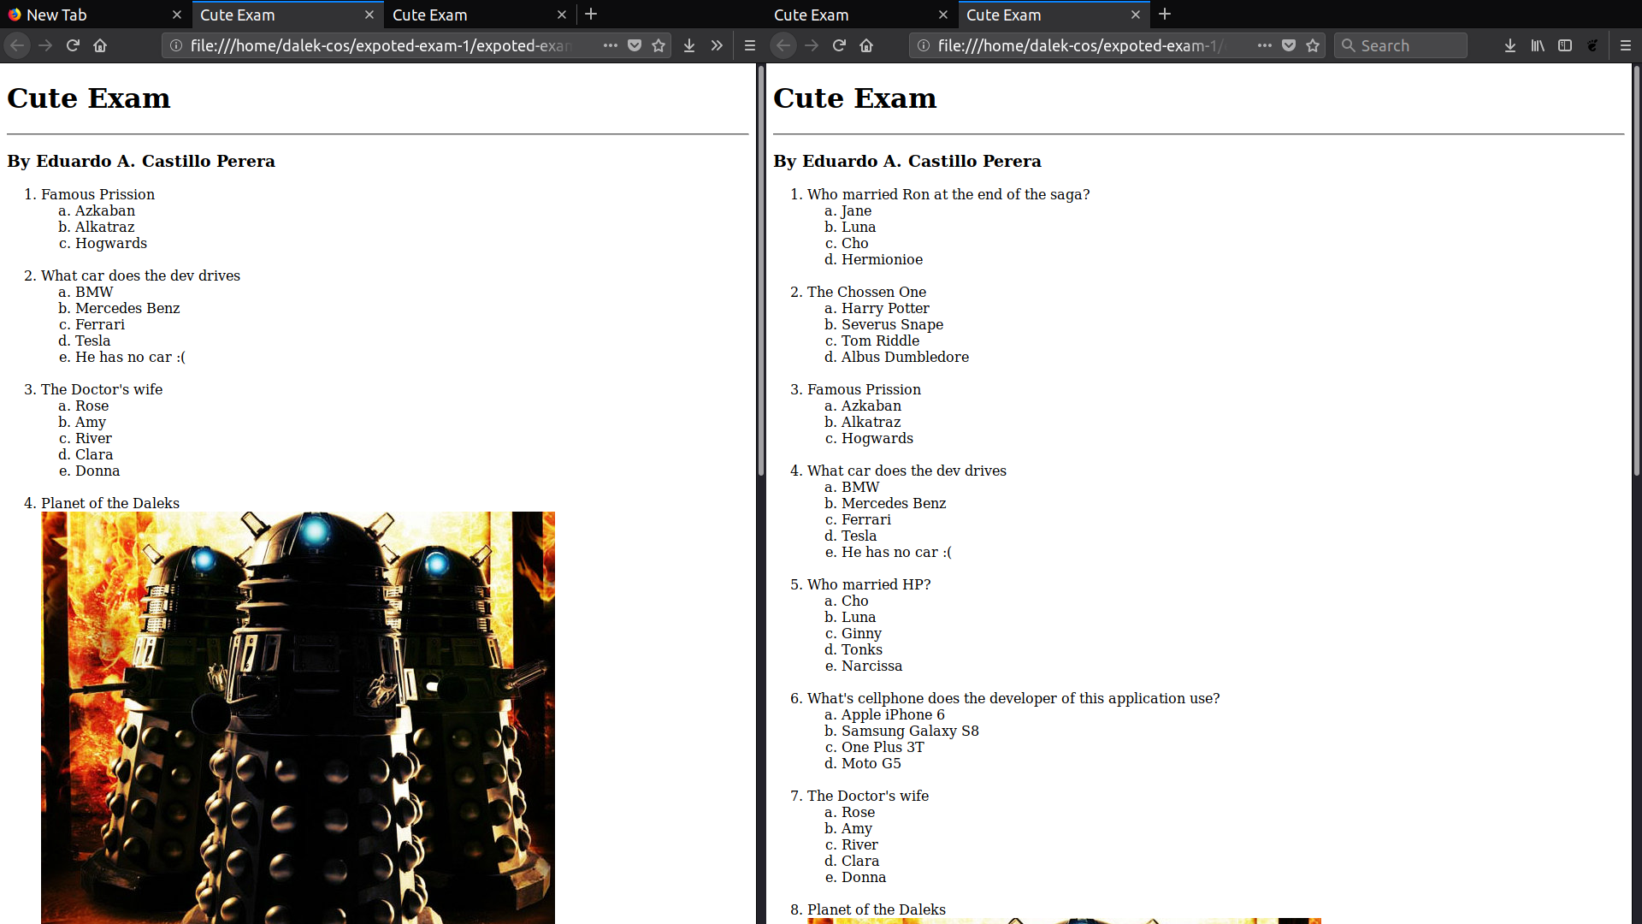Click 'Mercedes Benz' in left window

(x=127, y=308)
